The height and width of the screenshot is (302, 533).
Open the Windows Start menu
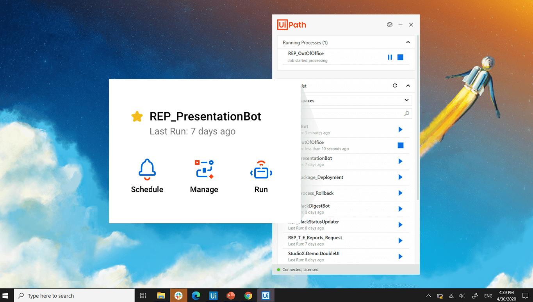click(x=5, y=296)
